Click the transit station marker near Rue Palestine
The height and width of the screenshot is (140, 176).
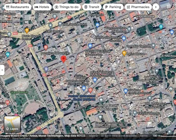[46, 69]
